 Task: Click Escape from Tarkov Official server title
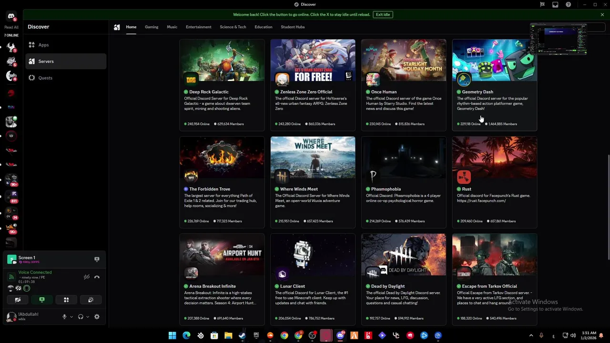pos(489,286)
